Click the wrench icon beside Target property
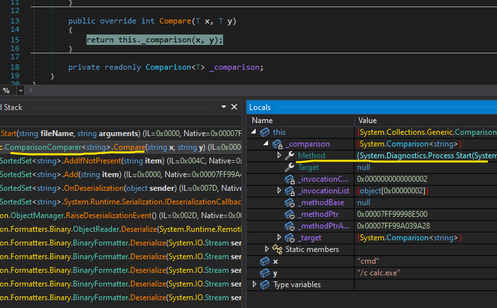The height and width of the screenshot is (308, 497). click(289, 167)
